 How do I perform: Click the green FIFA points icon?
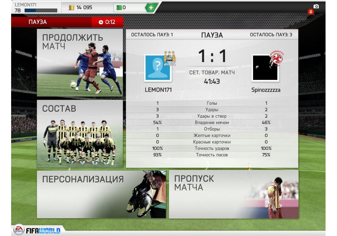point(119,8)
